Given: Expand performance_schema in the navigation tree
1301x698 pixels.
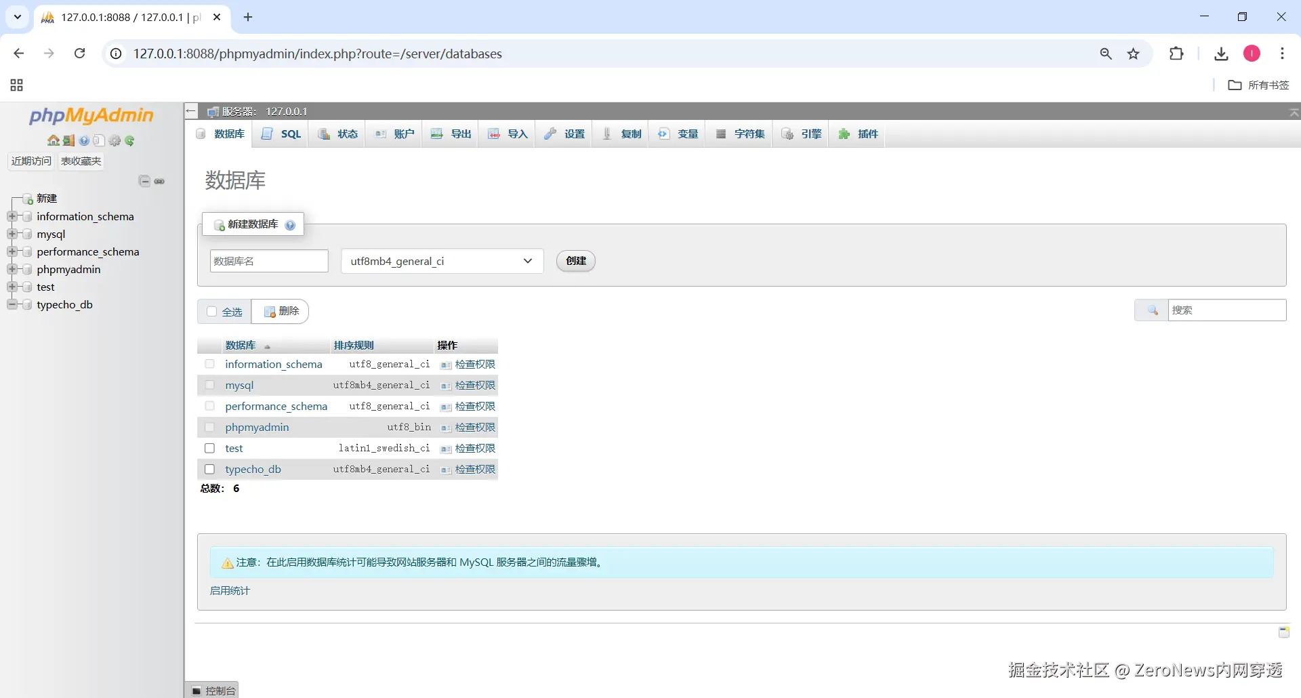Looking at the screenshot, I should (x=12, y=252).
